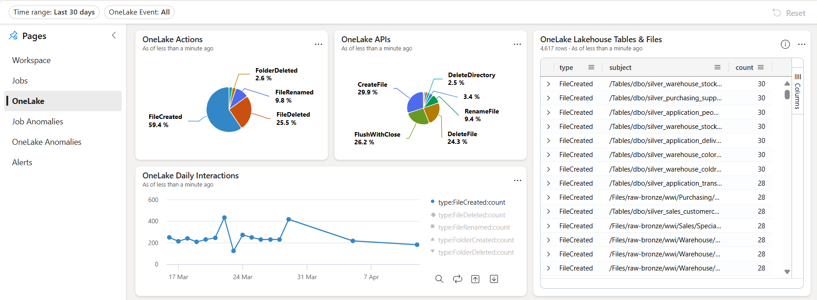Toggle the type:FileDeleted:count legend series
This screenshot has width=817, height=300.
pos(471,215)
